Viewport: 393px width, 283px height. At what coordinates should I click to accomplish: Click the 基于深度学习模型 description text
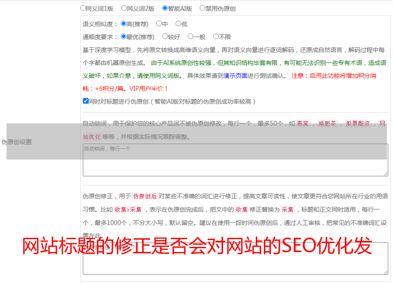tap(233, 56)
